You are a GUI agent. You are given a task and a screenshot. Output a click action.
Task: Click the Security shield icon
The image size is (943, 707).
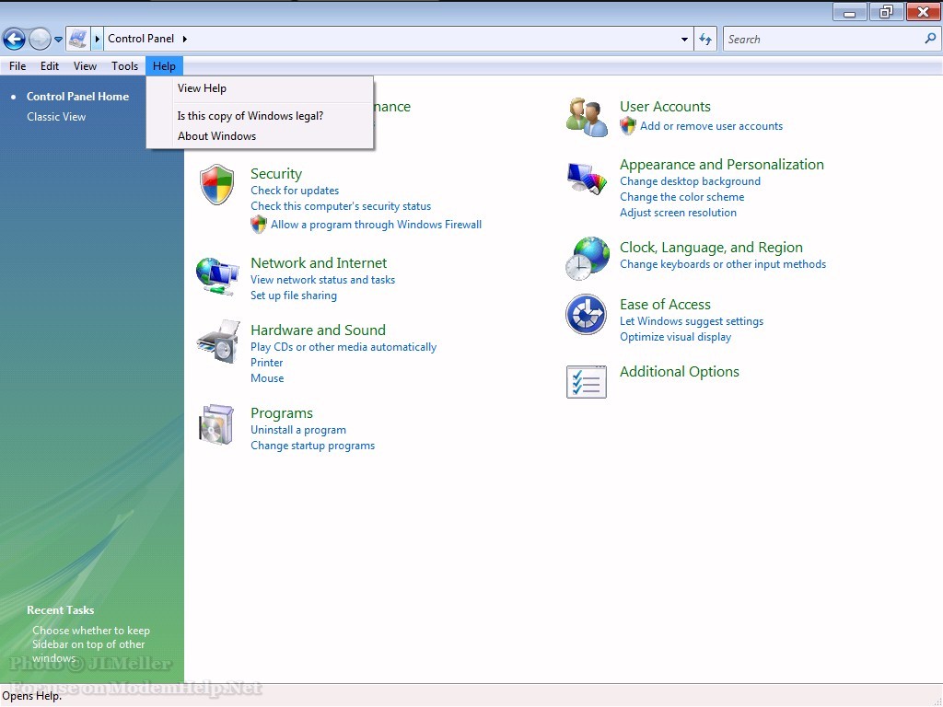tap(217, 184)
